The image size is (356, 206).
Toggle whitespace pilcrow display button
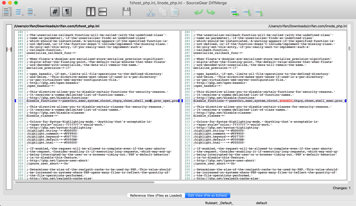[67, 12]
